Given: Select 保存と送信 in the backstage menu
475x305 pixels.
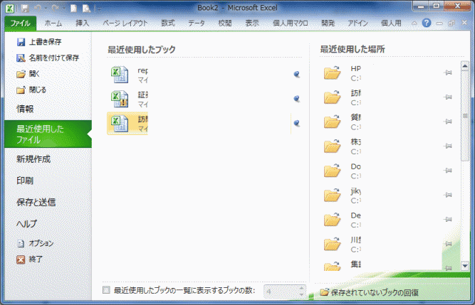Looking at the screenshot, I should (36, 202).
